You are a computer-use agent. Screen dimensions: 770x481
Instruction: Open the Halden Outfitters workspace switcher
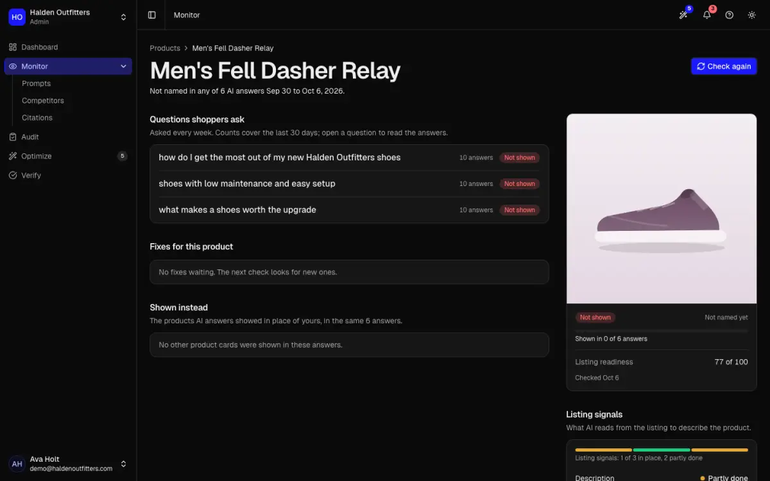[68, 17]
